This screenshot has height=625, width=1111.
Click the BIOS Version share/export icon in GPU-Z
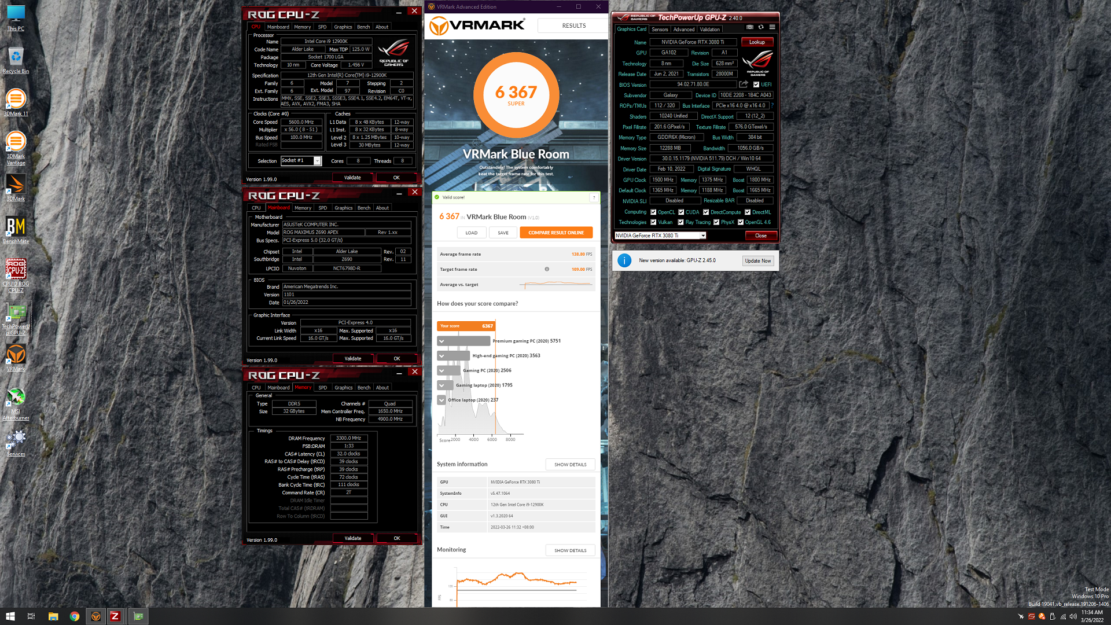[744, 84]
